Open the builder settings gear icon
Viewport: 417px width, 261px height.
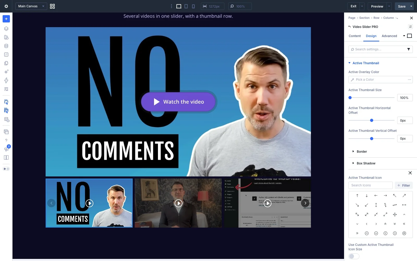(x=6, y=6)
